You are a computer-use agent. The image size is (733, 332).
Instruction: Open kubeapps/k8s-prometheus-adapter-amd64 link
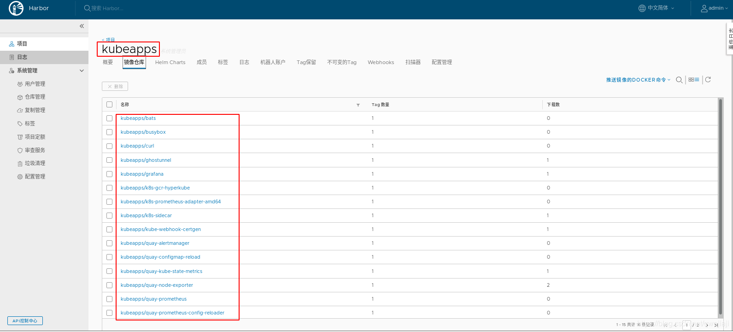coord(171,202)
